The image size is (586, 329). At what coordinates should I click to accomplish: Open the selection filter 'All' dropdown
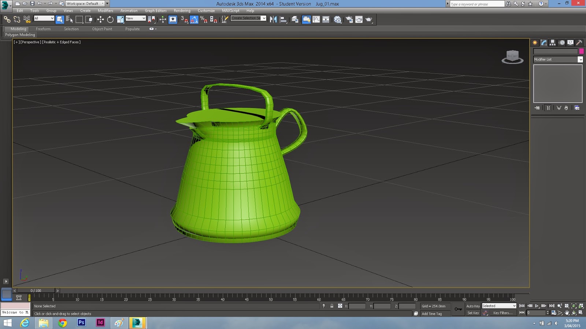click(x=44, y=18)
